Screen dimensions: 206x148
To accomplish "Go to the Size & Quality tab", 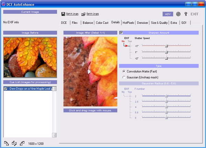I will coord(160,23).
